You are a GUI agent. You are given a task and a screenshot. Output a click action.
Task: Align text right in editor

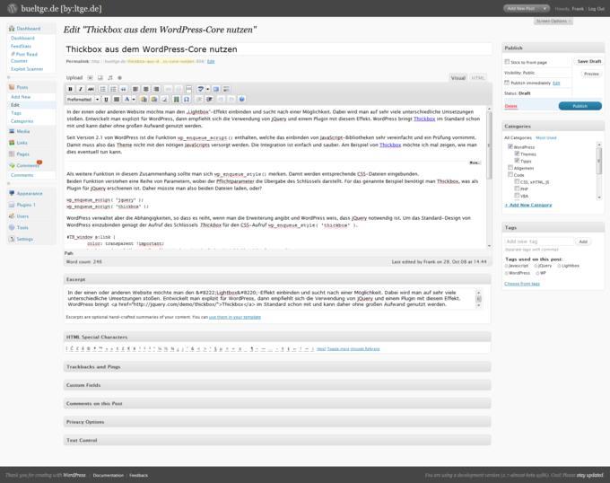pyautogui.click(x=156, y=89)
